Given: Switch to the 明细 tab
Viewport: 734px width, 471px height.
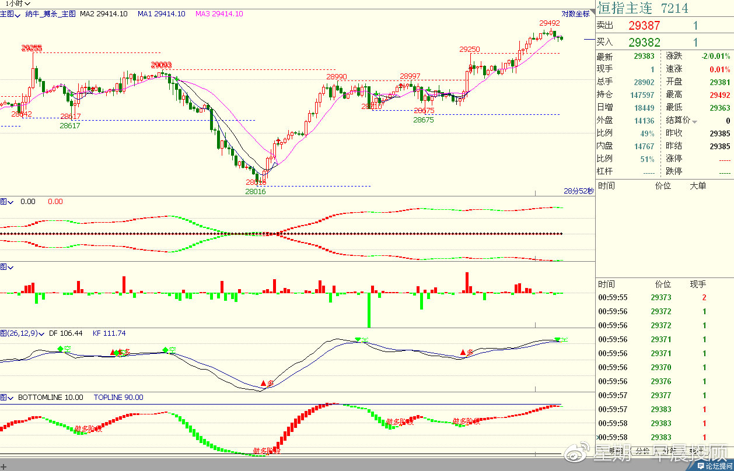Looking at the screenshot, I should coord(616,451).
